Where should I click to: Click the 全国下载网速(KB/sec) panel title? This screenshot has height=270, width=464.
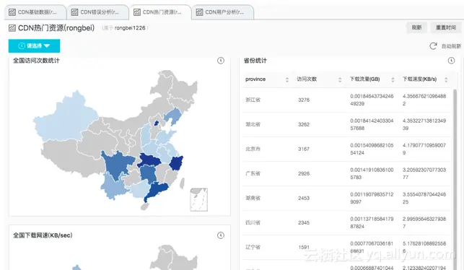coord(43,235)
